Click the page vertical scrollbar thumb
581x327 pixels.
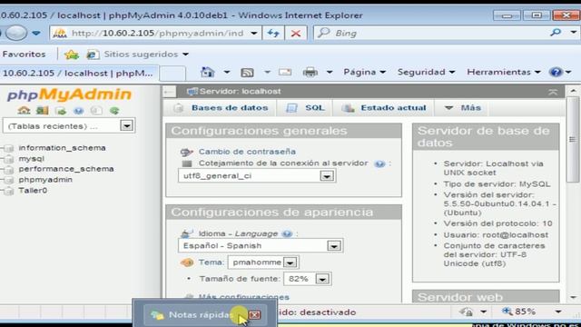click(573, 139)
